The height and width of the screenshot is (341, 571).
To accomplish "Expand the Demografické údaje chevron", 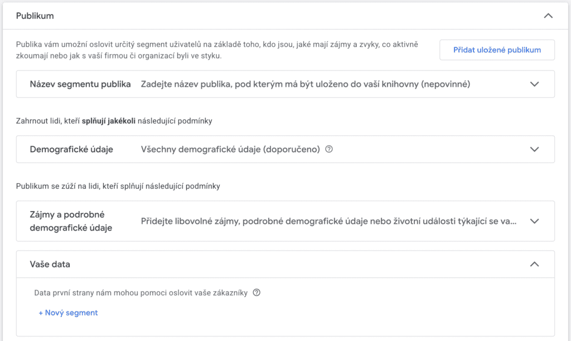I will [534, 150].
